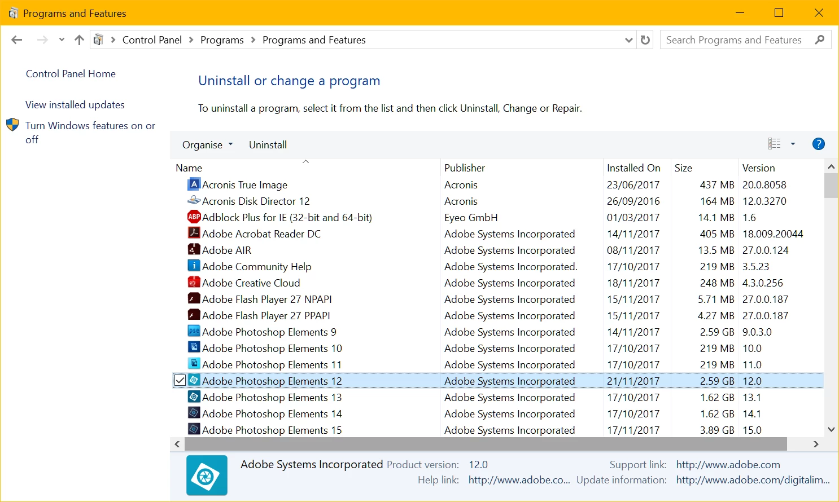The height and width of the screenshot is (502, 839).
Task: Navigate to Programs breadcrumb
Action: click(222, 40)
